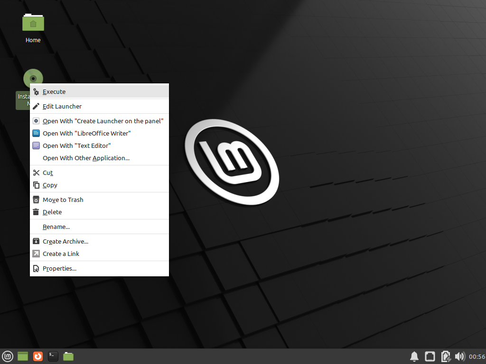Viewport: 486px width, 364px height.
Task: Click the panel clock showing 00:56
Action: point(477,356)
